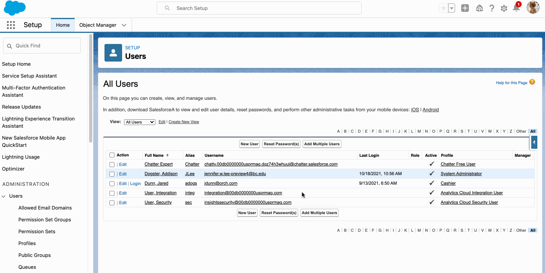Click the Users setup page icon
This screenshot has width=545, height=273.
pos(113,53)
